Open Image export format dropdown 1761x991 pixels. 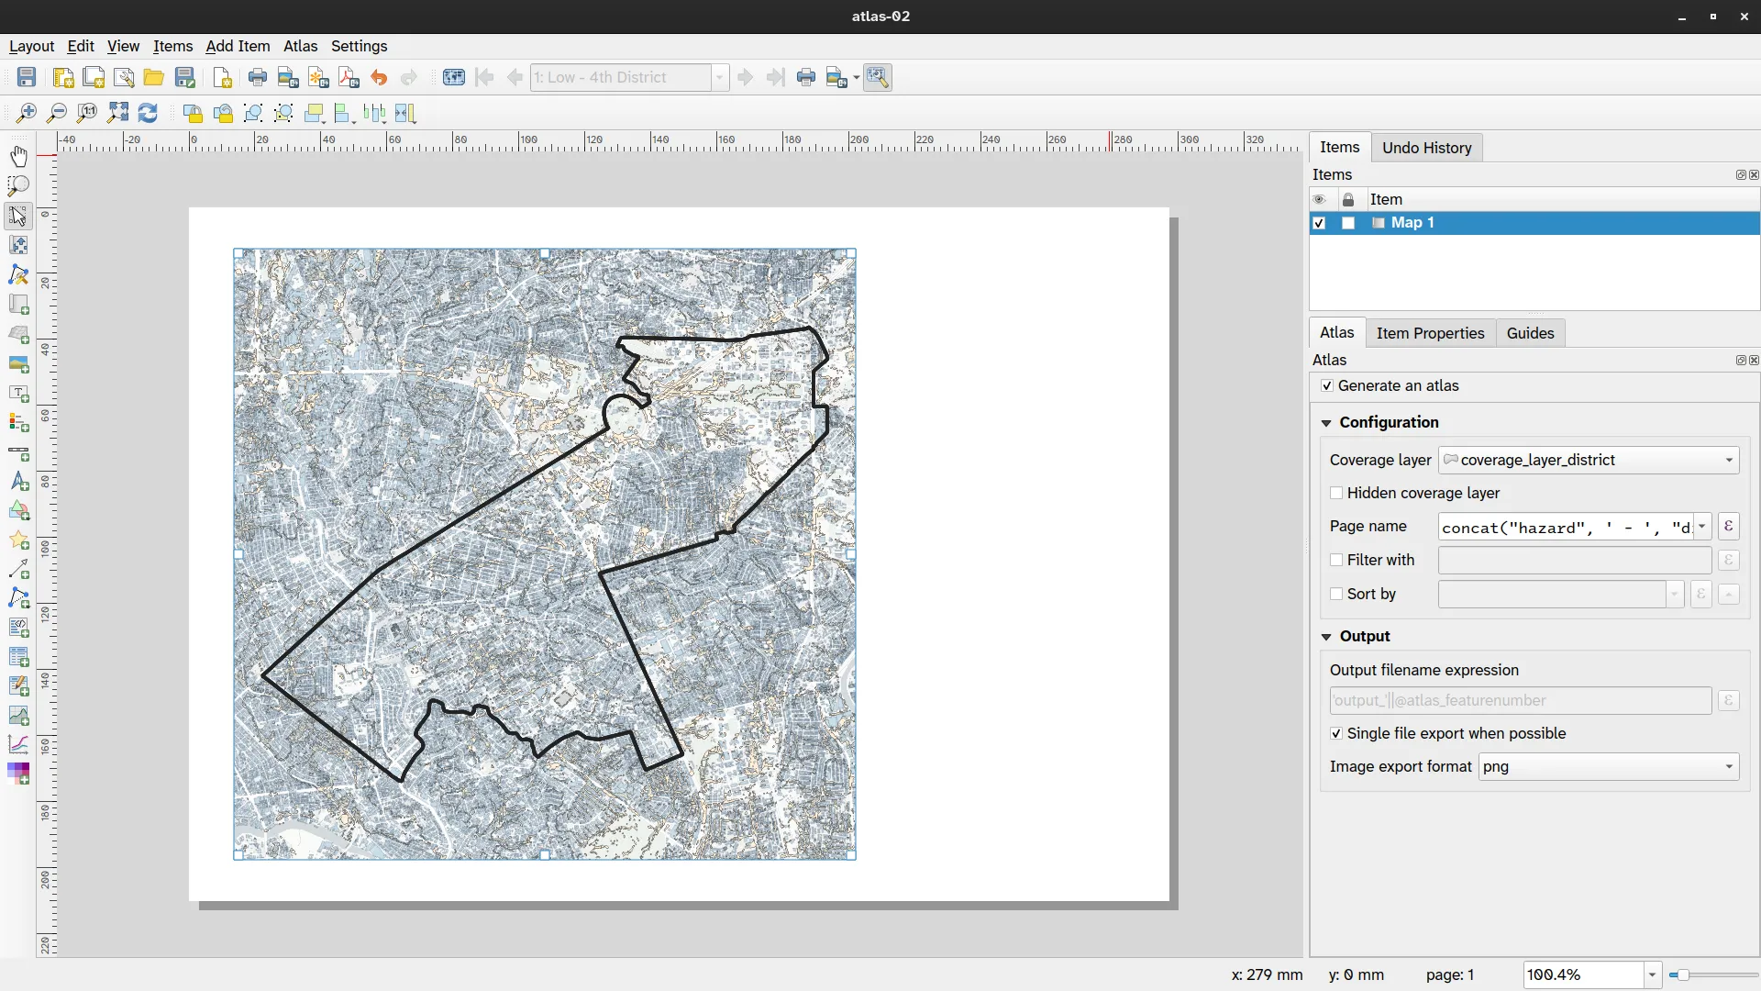pyautogui.click(x=1609, y=767)
